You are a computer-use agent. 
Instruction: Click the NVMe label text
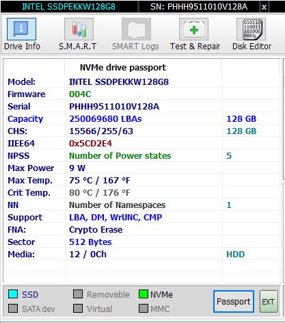(x=161, y=294)
